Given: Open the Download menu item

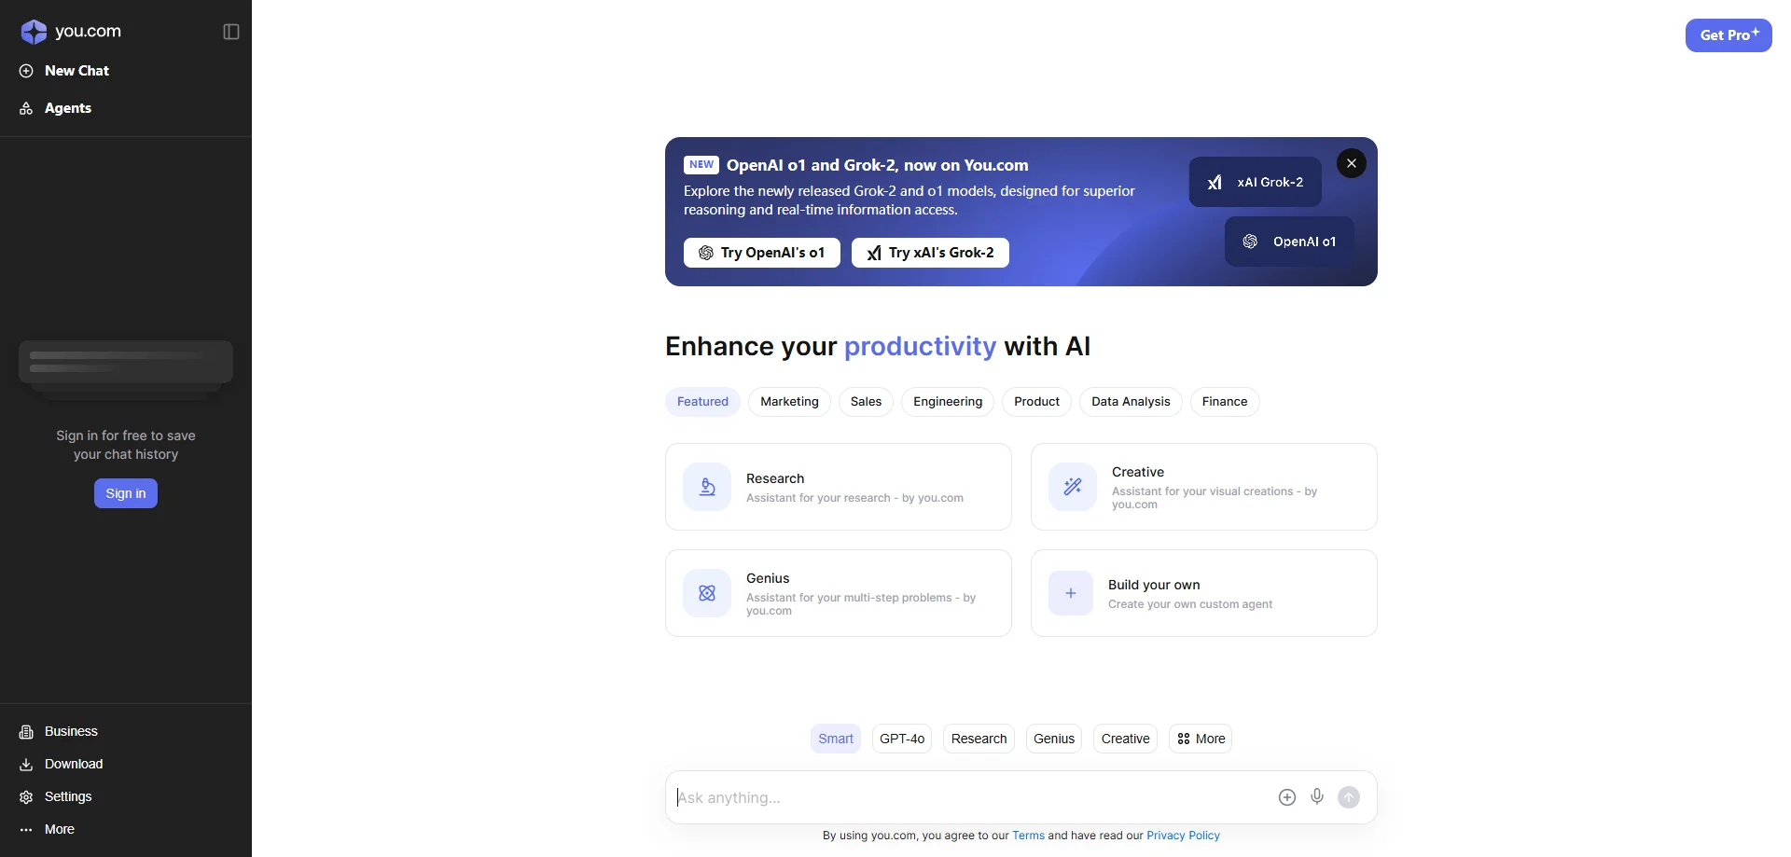Looking at the screenshot, I should [x=74, y=765].
